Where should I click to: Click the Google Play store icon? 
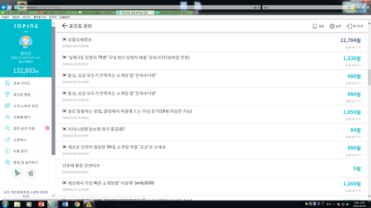pyautogui.click(x=17, y=173)
